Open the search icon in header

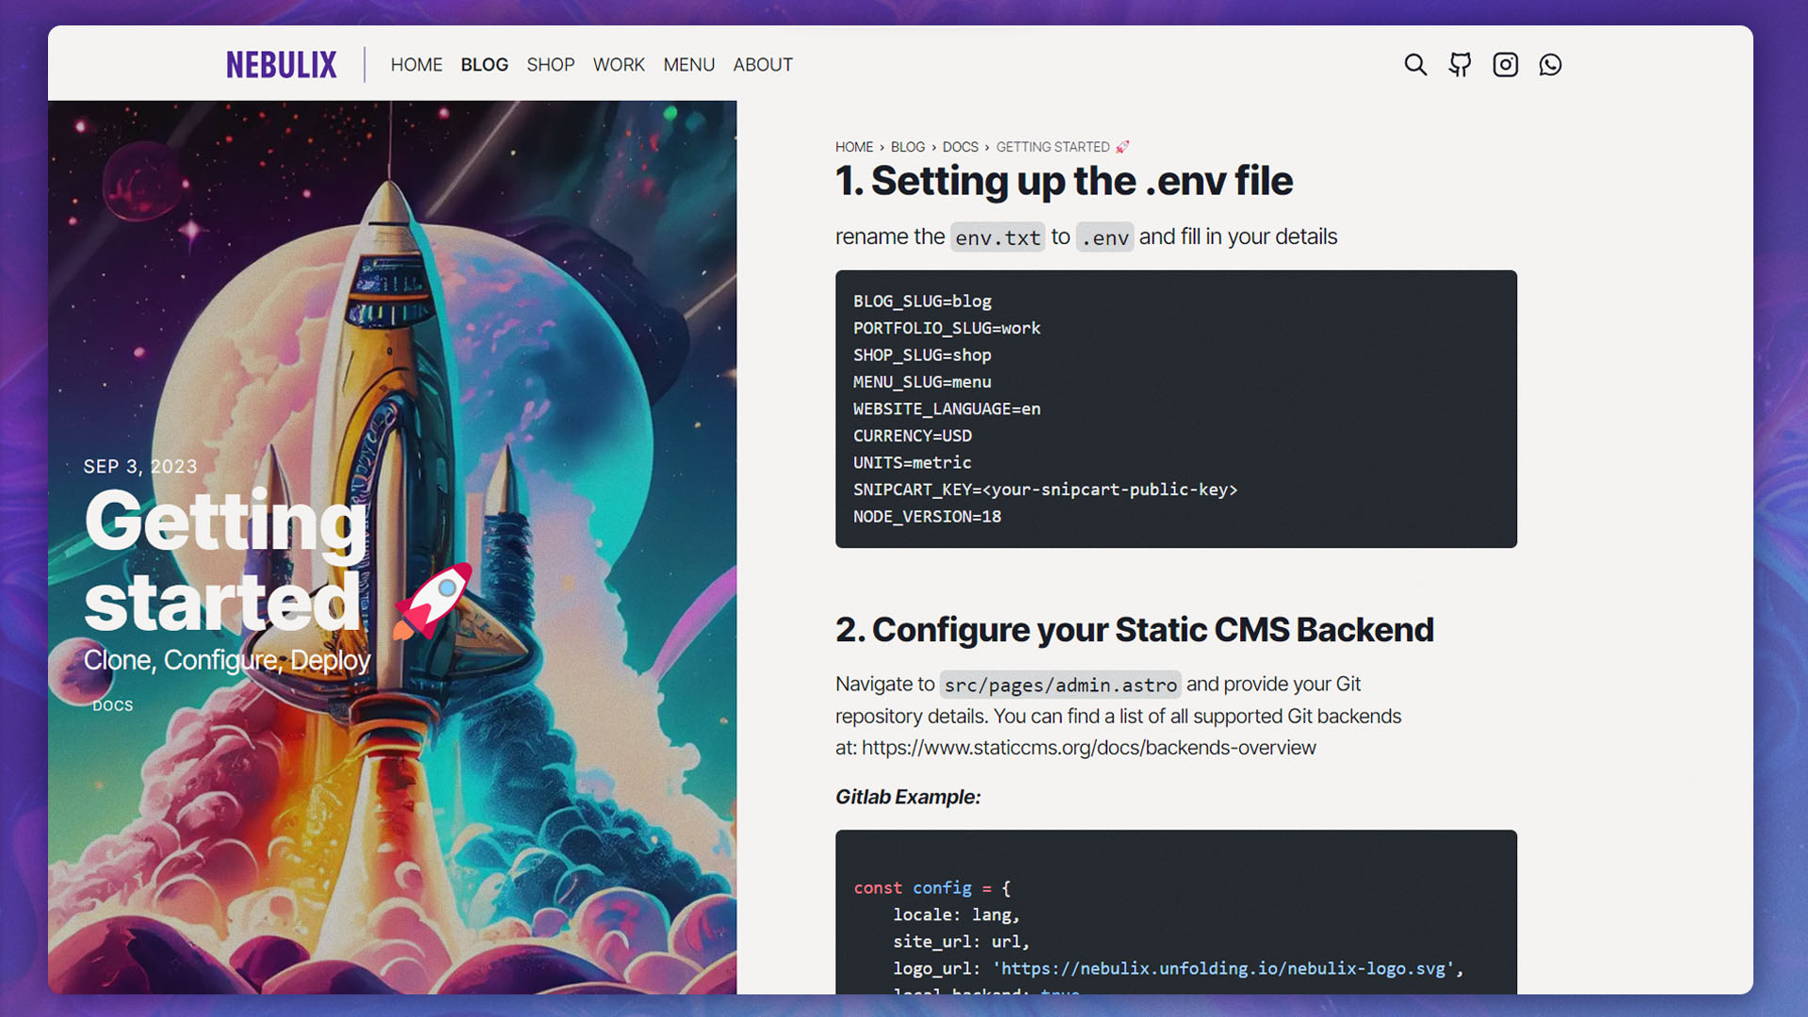click(1415, 65)
